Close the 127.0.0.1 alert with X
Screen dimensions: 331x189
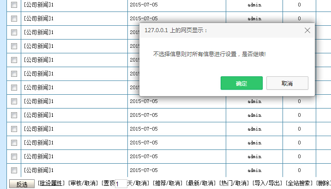[307, 30]
